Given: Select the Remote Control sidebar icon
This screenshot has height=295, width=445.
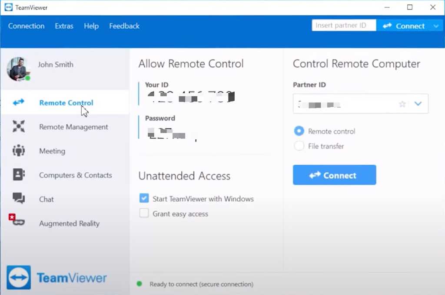Looking at the screenshot, I should point(18,102).
